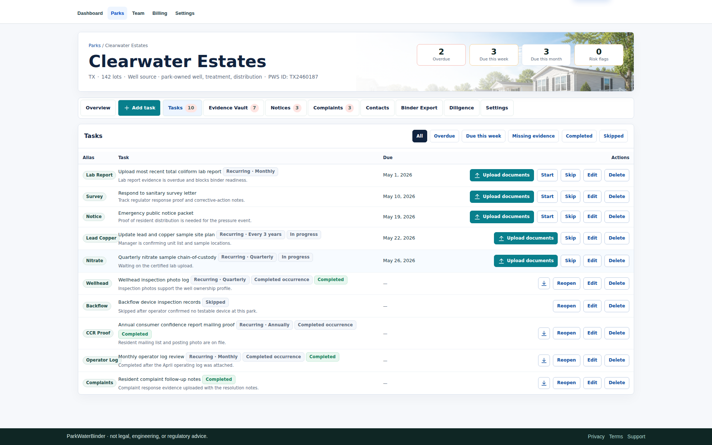Image resolution: width=712 pixels, height=445 pixels.
Task: Upload documents for Nitrate task
Action: pyautogui.click(x=526, y=261)
